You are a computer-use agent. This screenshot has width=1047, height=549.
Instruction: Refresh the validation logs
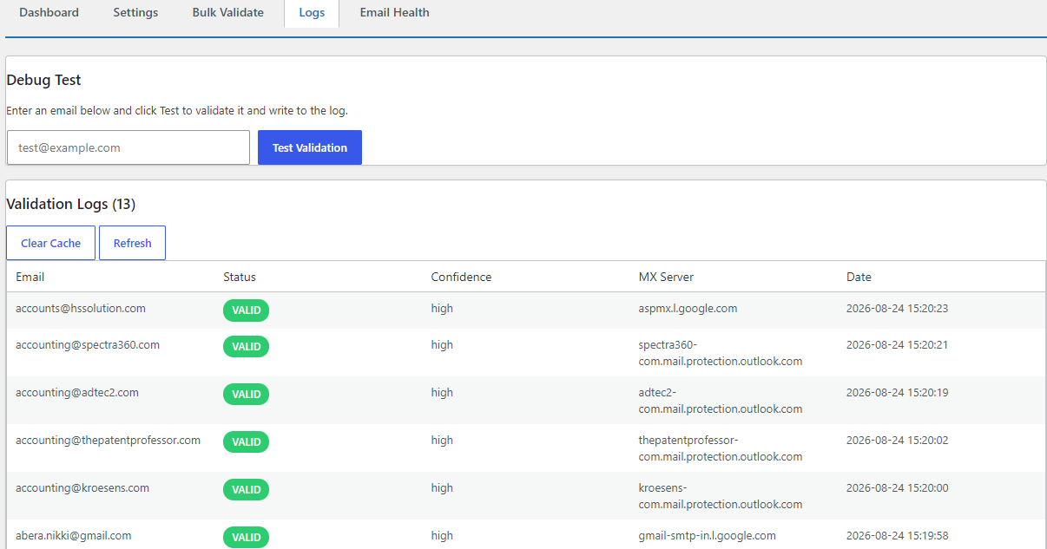pos(132,243)
